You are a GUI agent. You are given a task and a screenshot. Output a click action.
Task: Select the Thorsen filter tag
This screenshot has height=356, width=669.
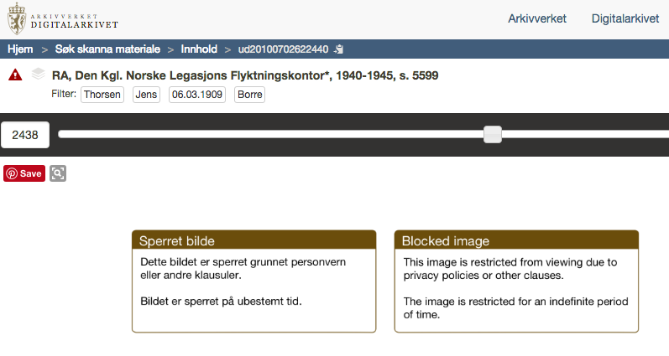pyautogui.click(x=102, y=95)
